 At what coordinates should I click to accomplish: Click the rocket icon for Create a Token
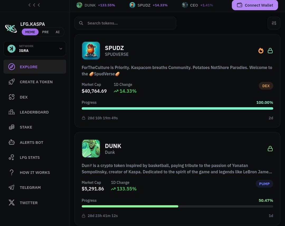11,82
